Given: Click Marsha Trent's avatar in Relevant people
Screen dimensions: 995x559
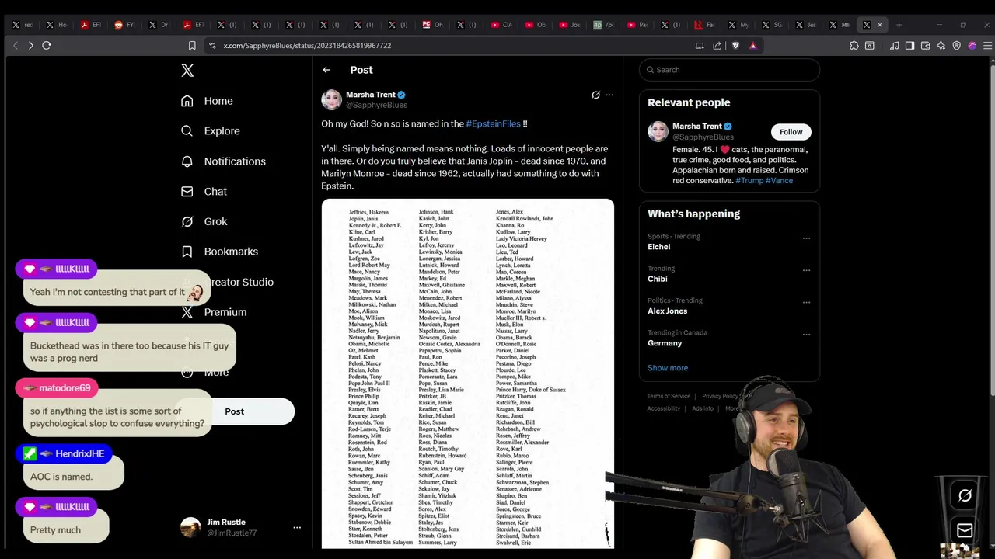Looking at the screenshot, I should tap(658, 131).
